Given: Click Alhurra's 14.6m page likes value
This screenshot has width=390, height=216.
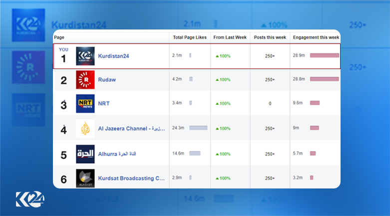Looking at the screenshot, I should point(178,153).
